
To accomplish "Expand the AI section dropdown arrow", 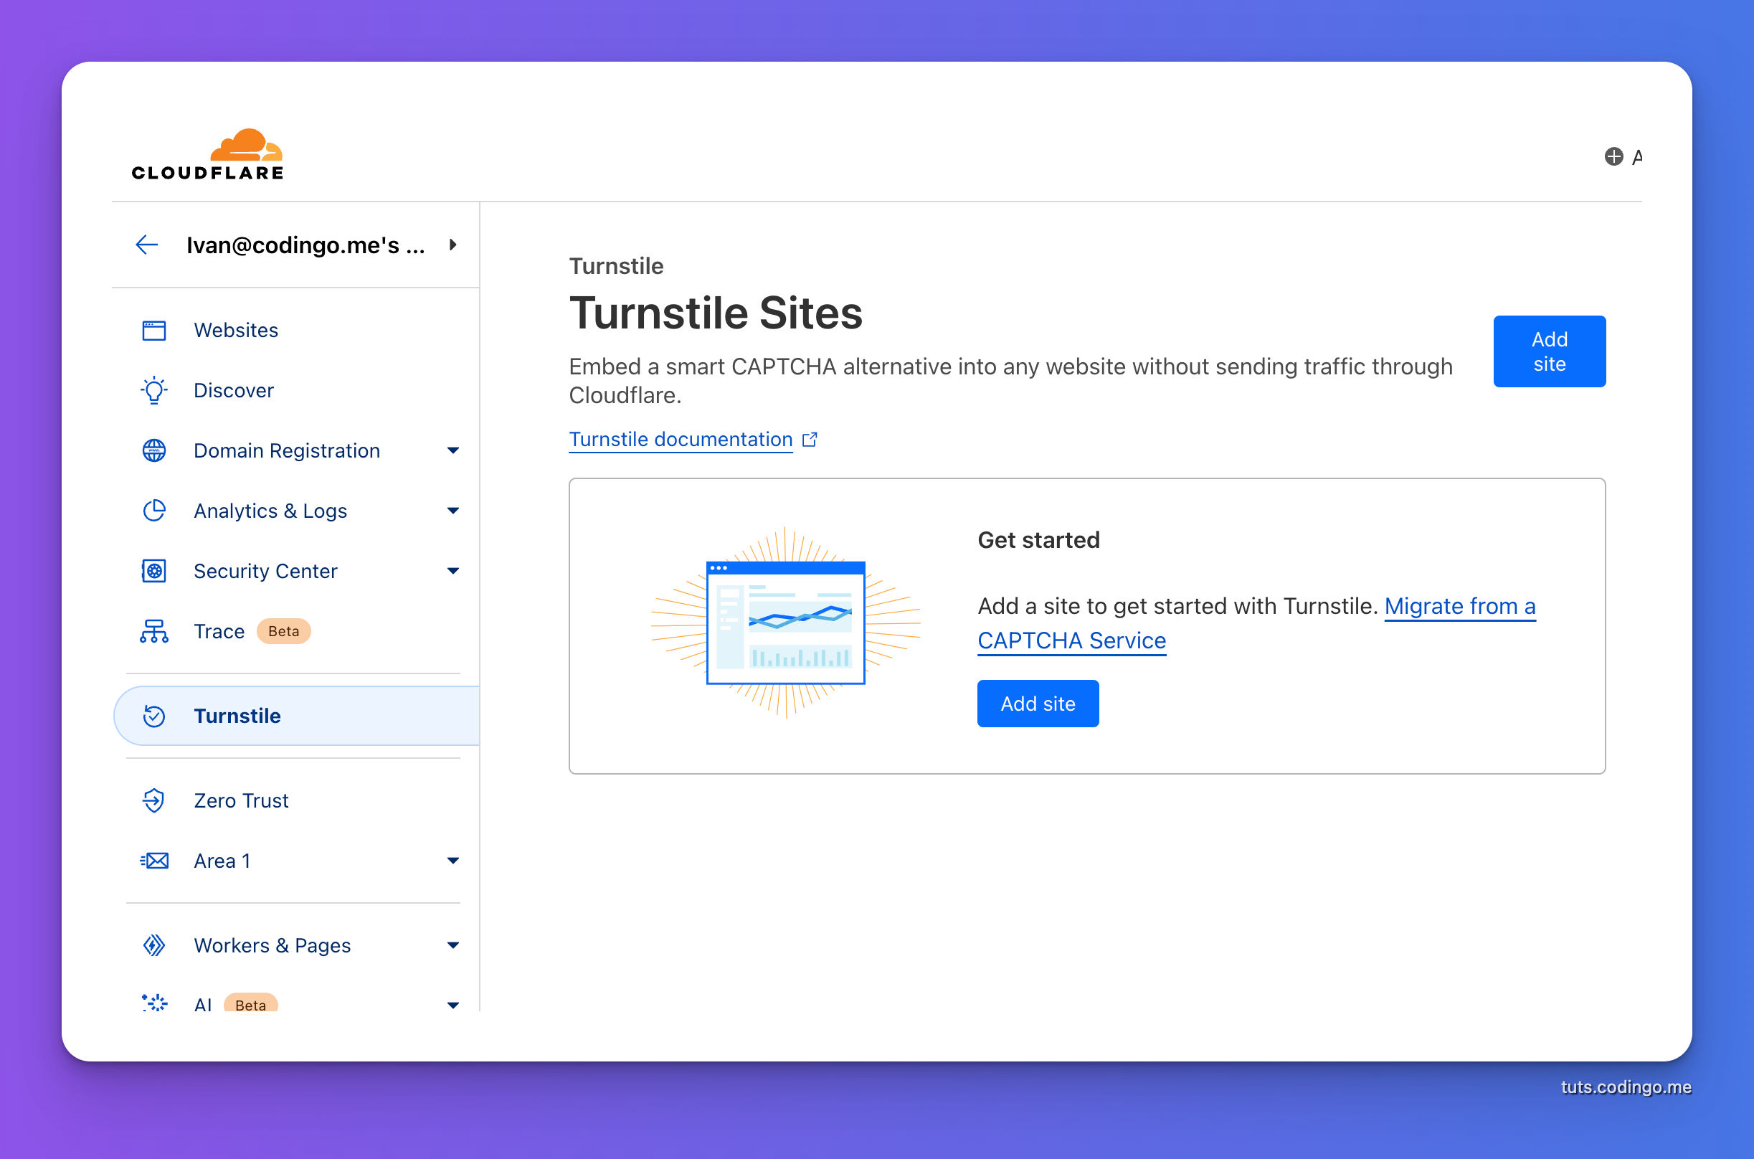I will [453, 1006].
